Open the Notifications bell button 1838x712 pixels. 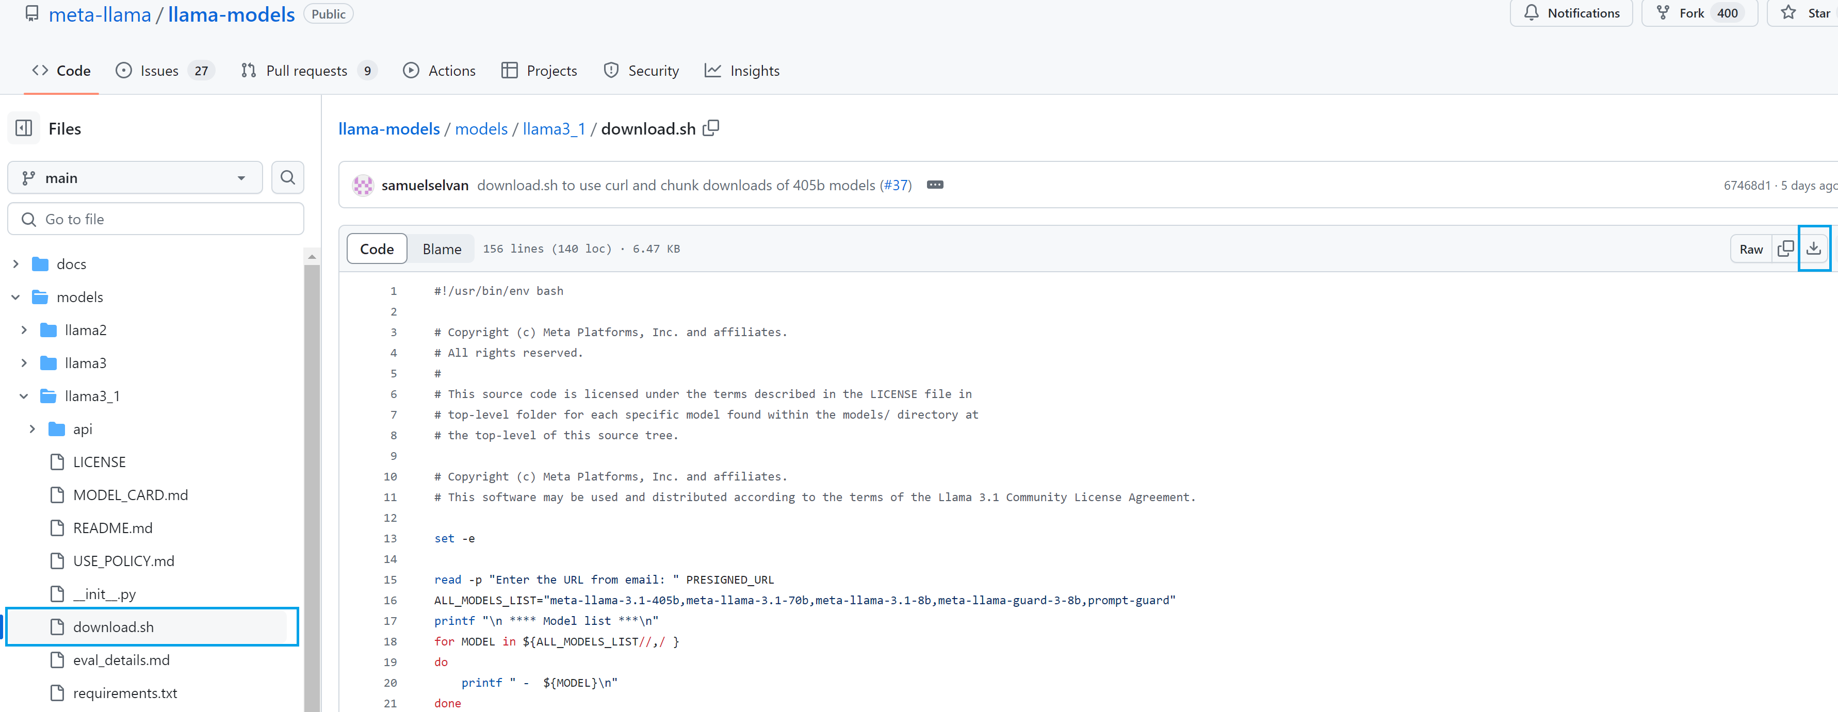(x=1571, y=13)
